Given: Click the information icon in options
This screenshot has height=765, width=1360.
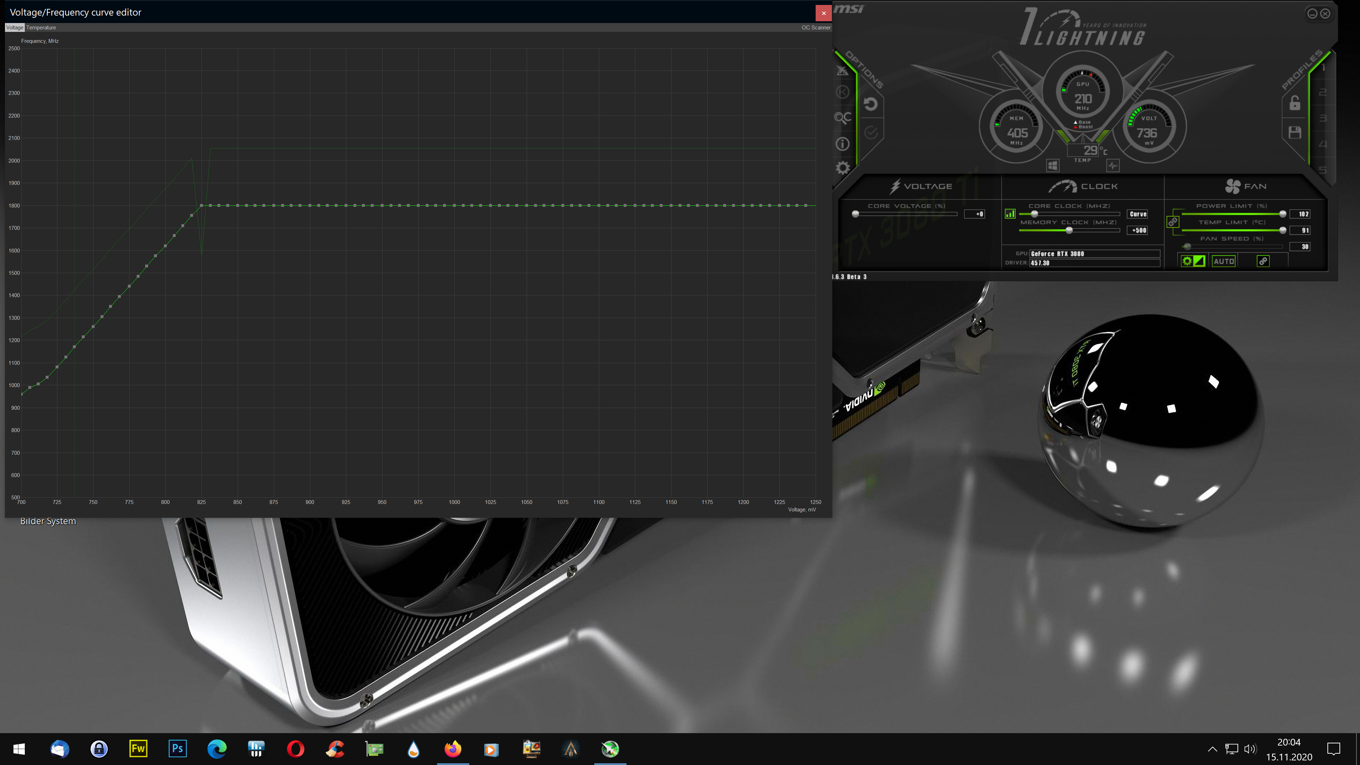Looking at the screenshot, I should (843, 143).
